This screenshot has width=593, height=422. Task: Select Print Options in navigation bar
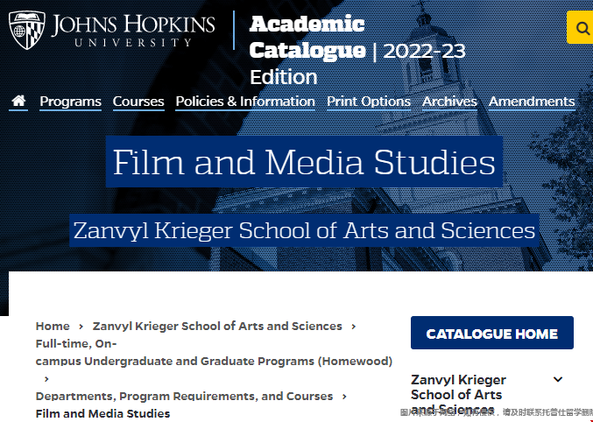(x=369, y=102)
